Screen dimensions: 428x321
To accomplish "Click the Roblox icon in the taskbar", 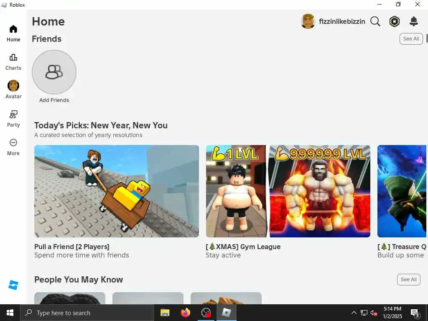I will (x=227, y=313).
